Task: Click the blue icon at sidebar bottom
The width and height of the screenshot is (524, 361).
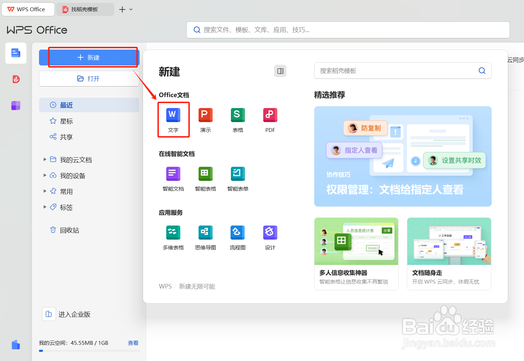Action: (x=16, y=345)
